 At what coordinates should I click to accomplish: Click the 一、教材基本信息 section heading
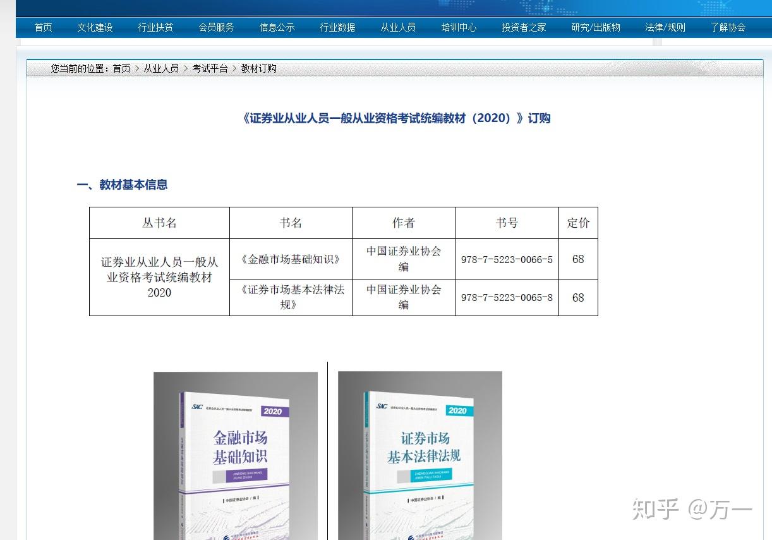[122, 185]
